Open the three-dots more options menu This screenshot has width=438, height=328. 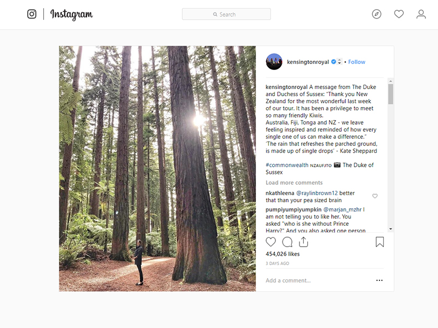tap(379, 280)
